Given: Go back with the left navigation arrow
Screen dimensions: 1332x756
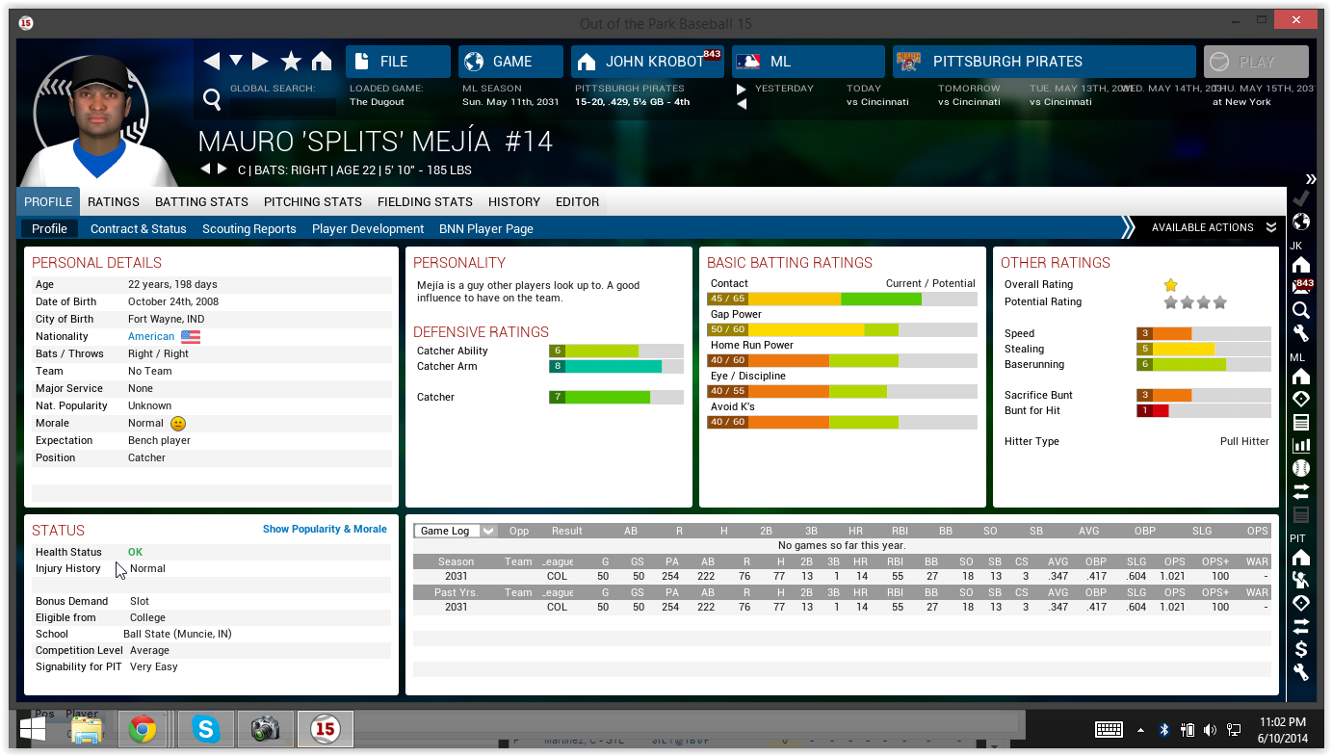Looking at the screenshot, I should pyautogui.click(x=211, y=62).
